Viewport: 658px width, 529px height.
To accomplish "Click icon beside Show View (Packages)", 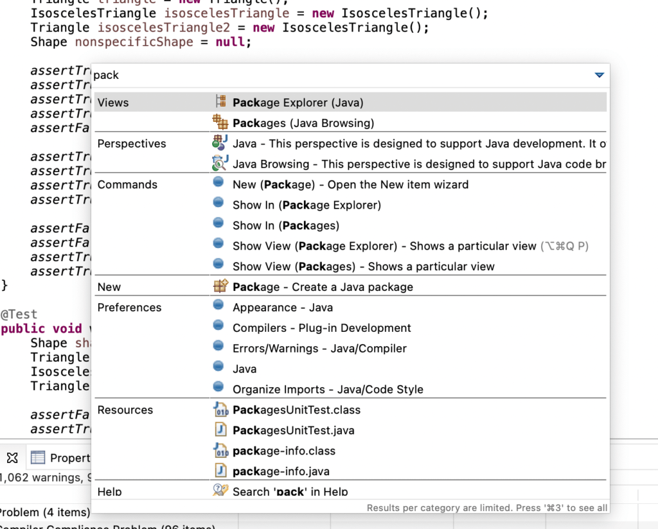I will coord(218,263).
